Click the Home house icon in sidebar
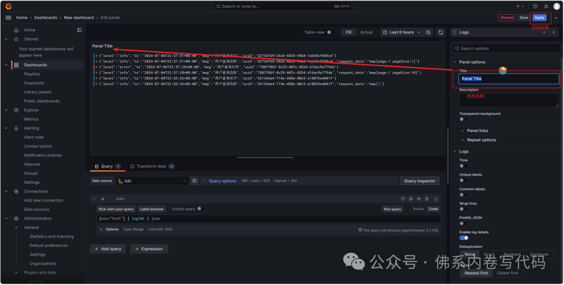The width and height of the screenshot is (564, 285). coord(16,30)
